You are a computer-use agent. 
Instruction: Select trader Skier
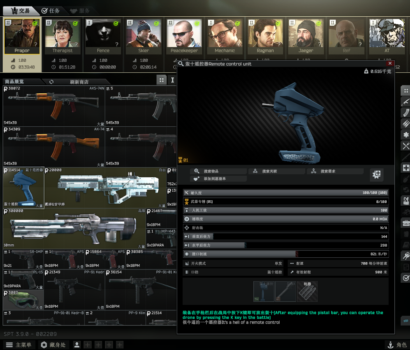click(144, 36)
